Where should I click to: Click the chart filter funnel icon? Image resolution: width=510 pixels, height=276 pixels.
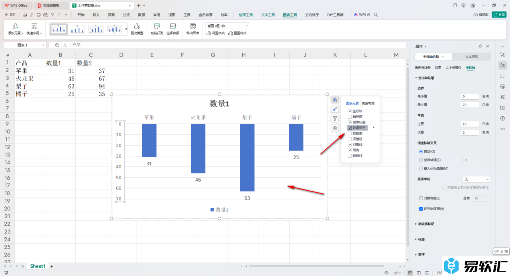(335, 119)
